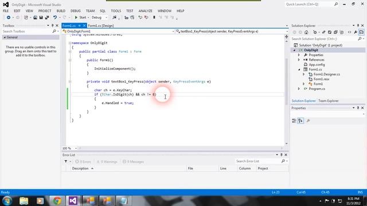Click the New Project toolbar icon
Viewport: 367px width, 206px height.
point(26,18)
